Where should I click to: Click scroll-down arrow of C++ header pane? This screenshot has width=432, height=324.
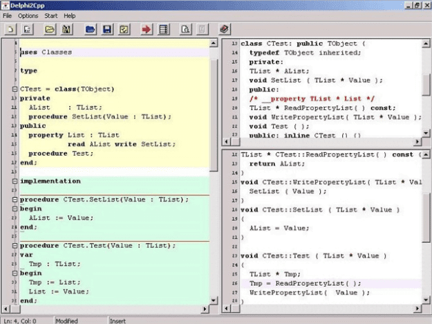tap(426, 134)
